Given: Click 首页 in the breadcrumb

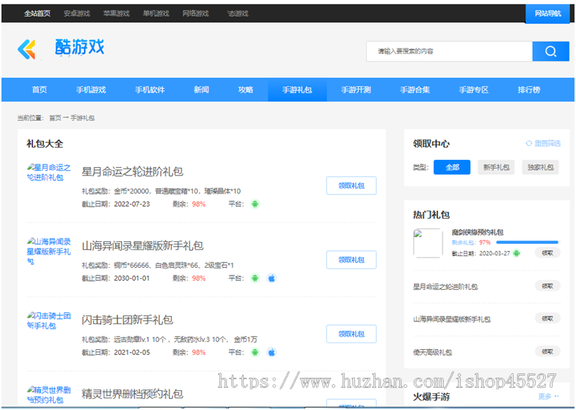Looking at the screenshot, I should (x=55, y=118).
